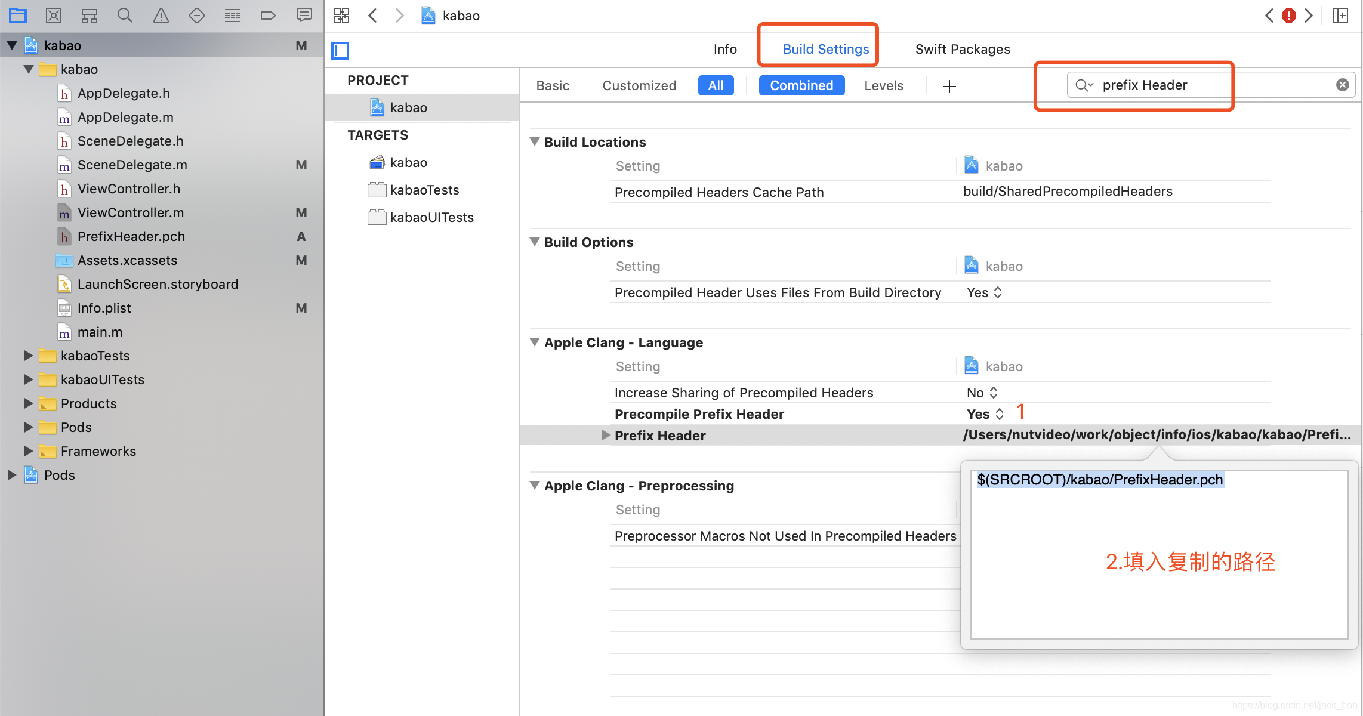Expand the Pods project at bottom
1363x716 pixels.
(x=12, y=475)
